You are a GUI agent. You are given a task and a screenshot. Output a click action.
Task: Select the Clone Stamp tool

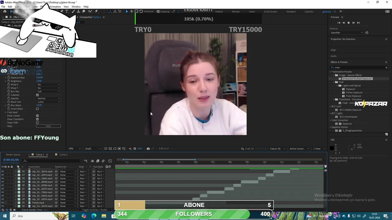tap(78, 11)
